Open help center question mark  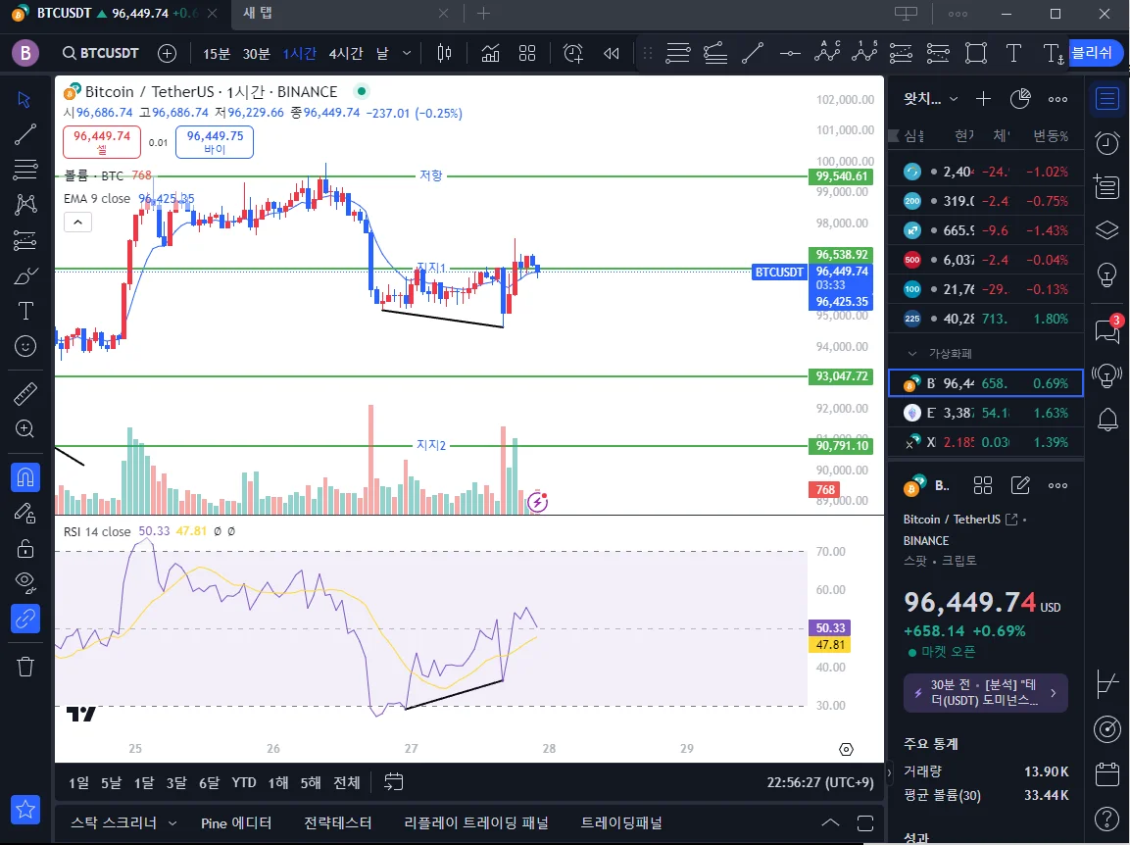point(1106,819)
